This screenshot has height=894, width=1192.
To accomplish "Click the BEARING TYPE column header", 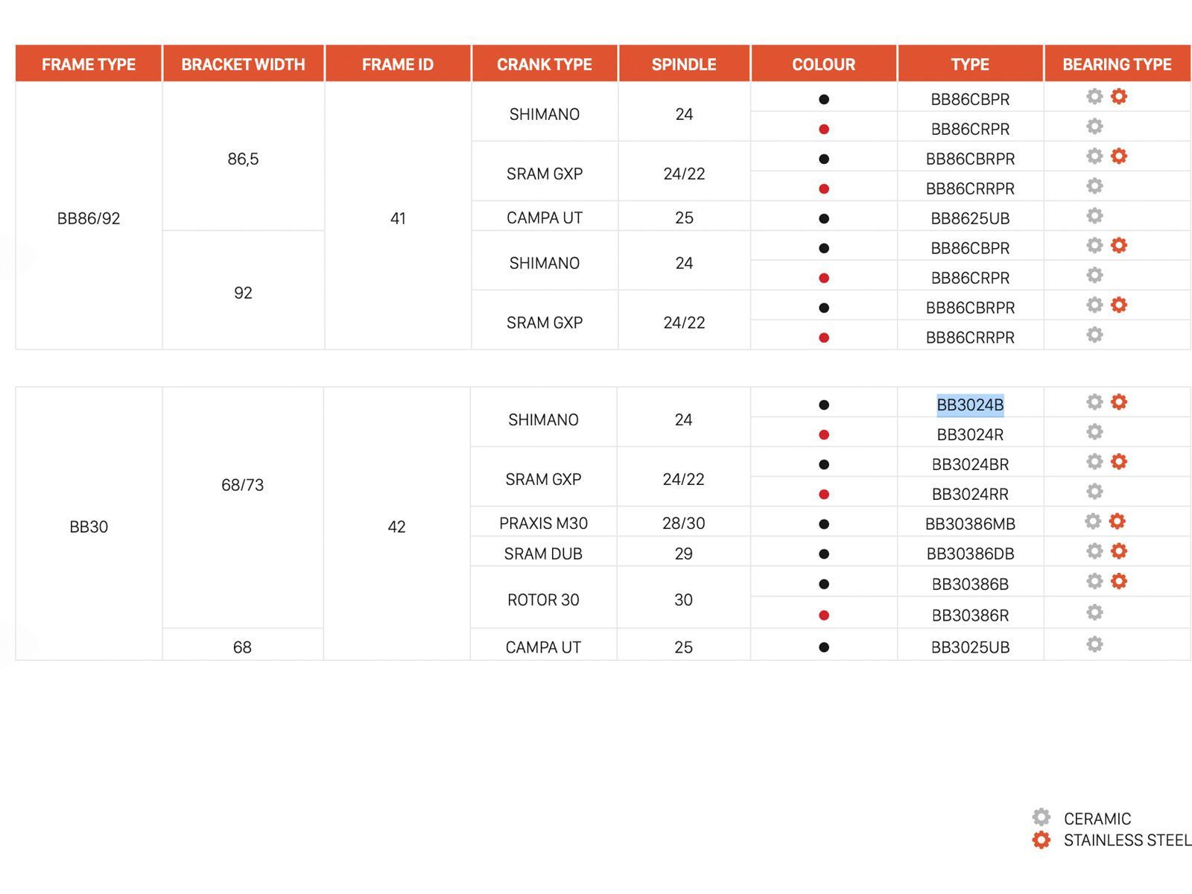I will click(x=1116, y=64).
